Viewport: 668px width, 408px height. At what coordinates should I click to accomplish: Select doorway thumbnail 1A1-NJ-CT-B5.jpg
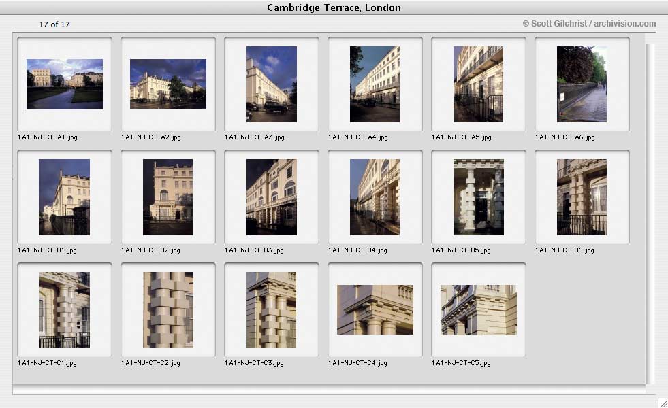479,197
